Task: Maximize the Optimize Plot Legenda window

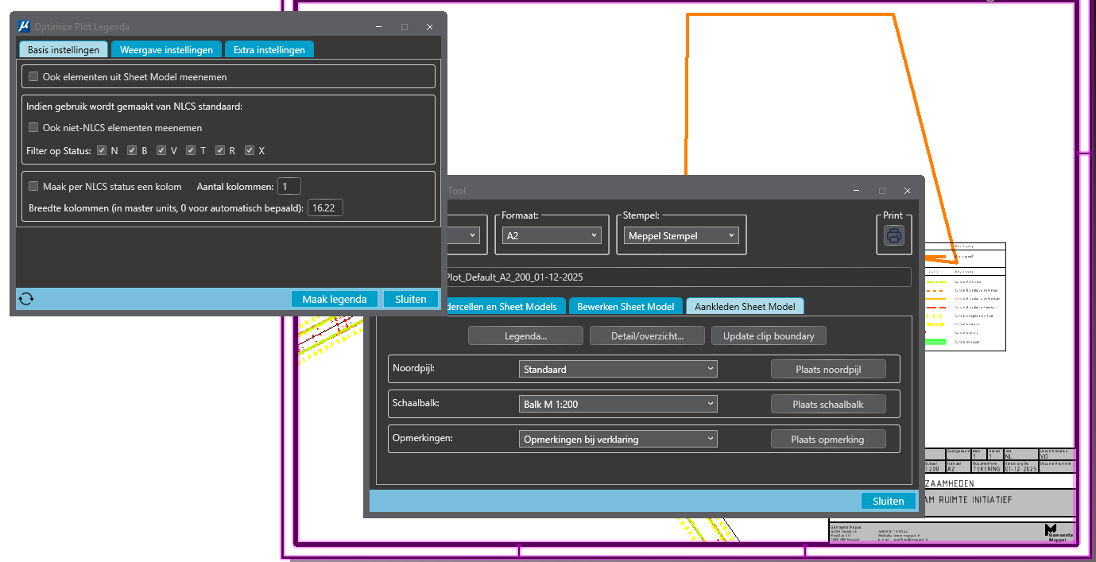Action: pyautogui.click(x=405, y=27)
